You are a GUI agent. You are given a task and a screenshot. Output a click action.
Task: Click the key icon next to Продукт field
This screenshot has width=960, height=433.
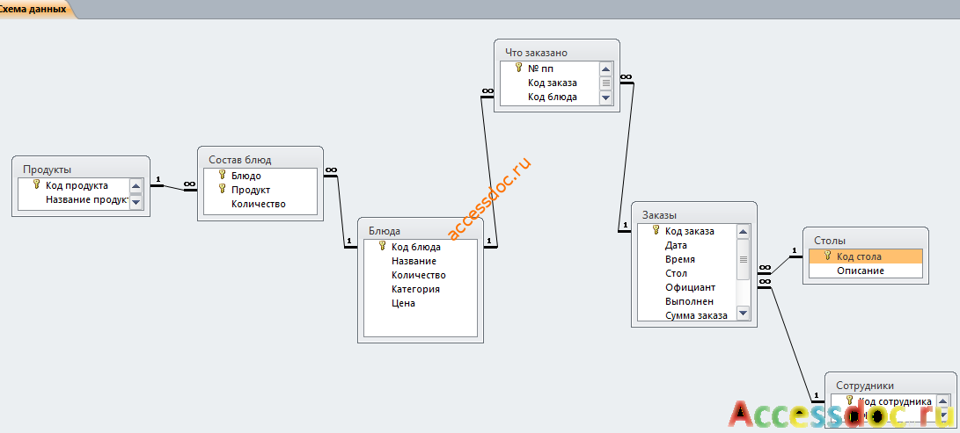[222, 189]
